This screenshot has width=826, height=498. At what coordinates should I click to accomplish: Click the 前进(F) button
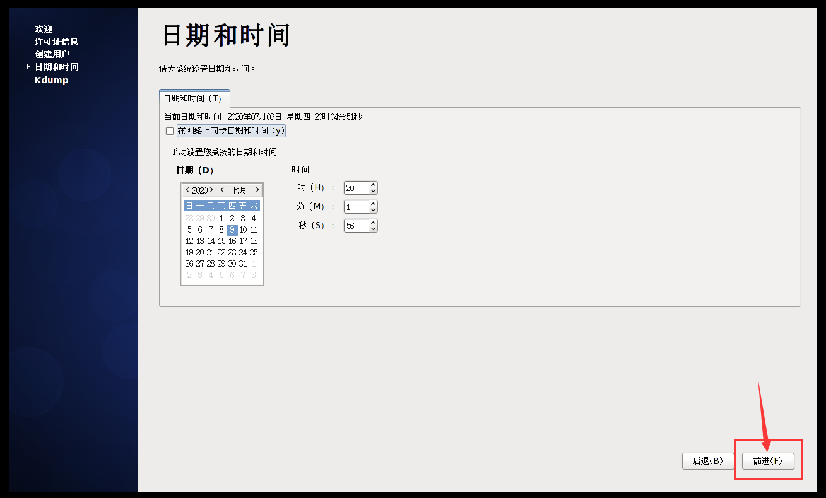click(x=768, y=461)
